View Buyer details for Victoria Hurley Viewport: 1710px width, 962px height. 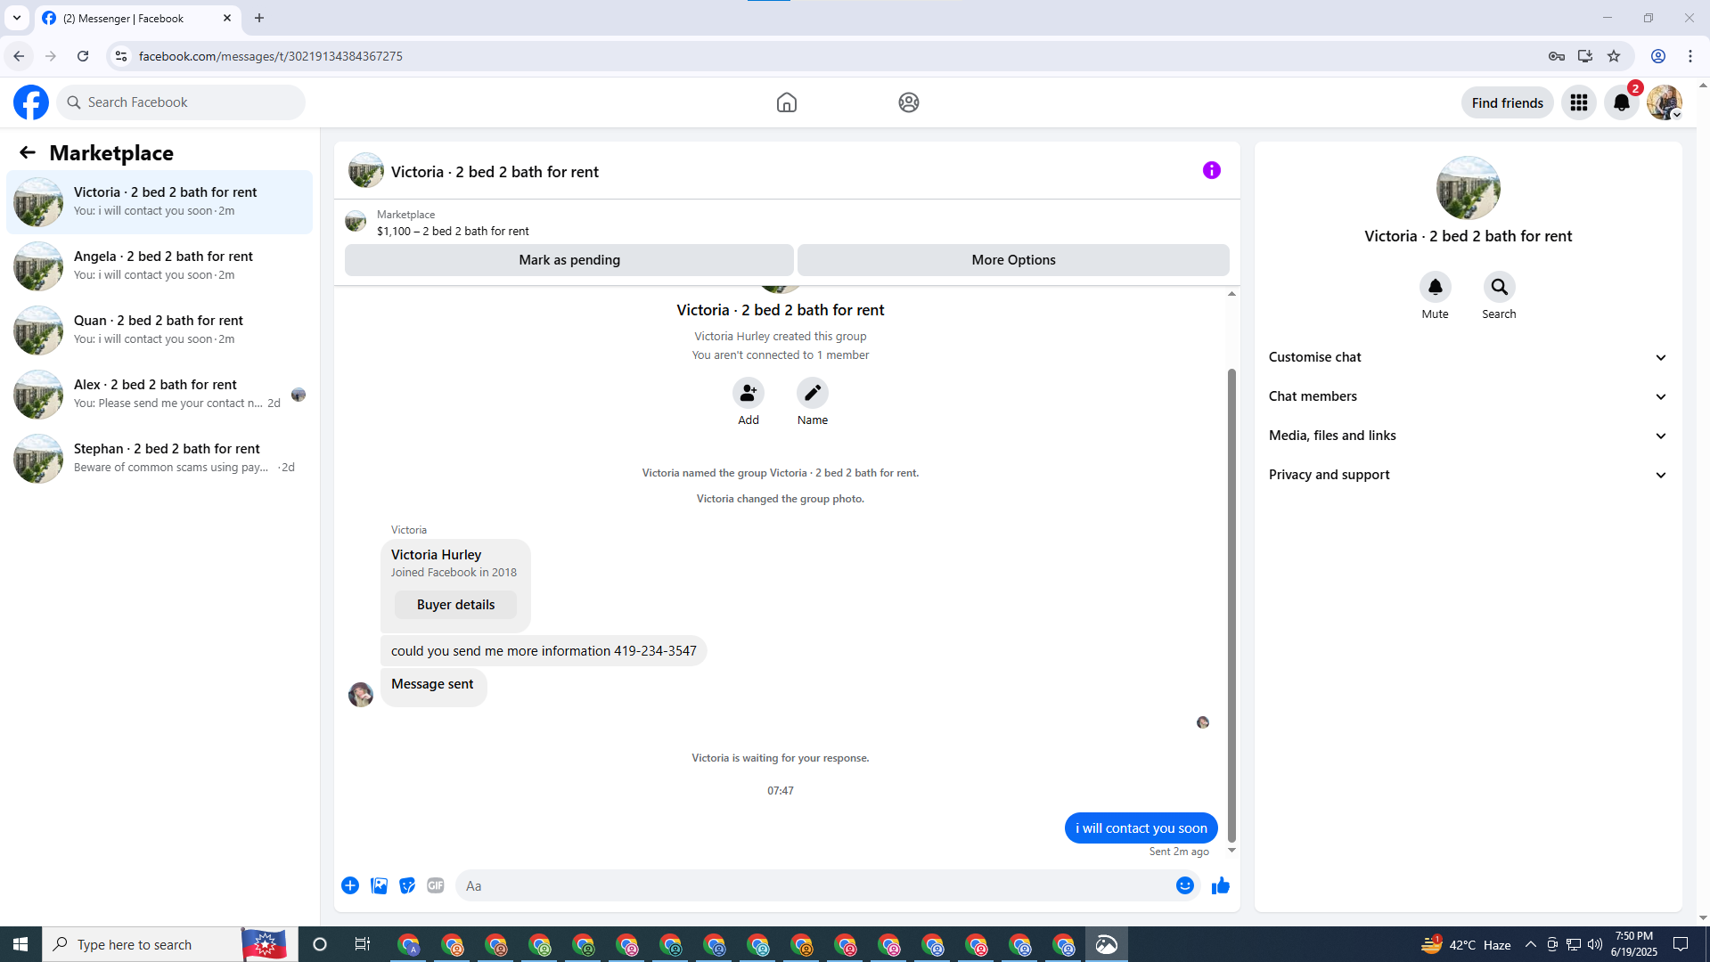(x=455, y=605)
